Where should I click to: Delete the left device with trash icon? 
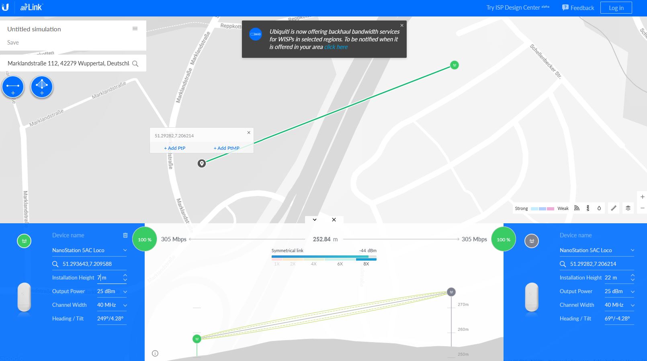click(x=125, y=235)
